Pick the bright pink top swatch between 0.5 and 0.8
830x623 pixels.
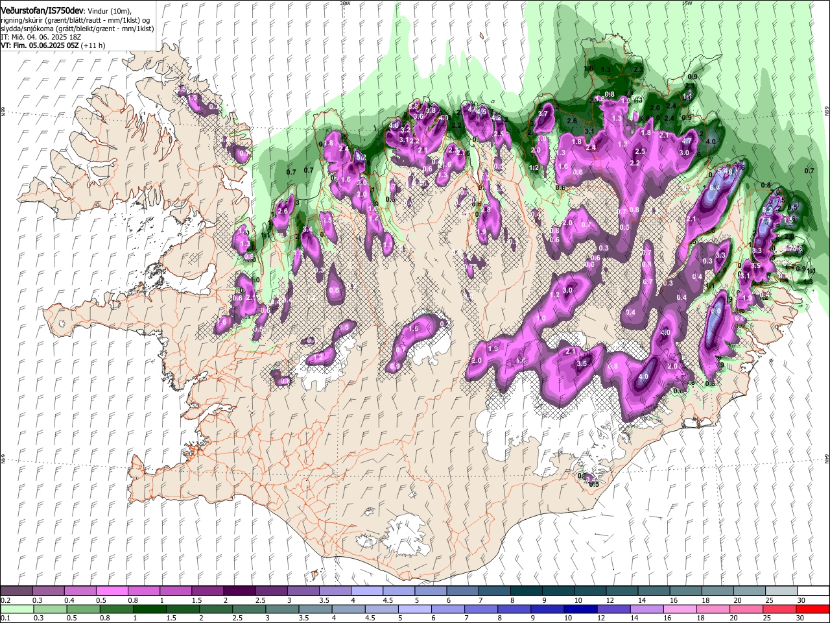click(x=112, y=591)
